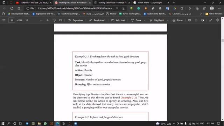Viewport: 224px width, 126px height.
Task: Open WhatsApp from the taskbar
Action: (x=45, y=124)
